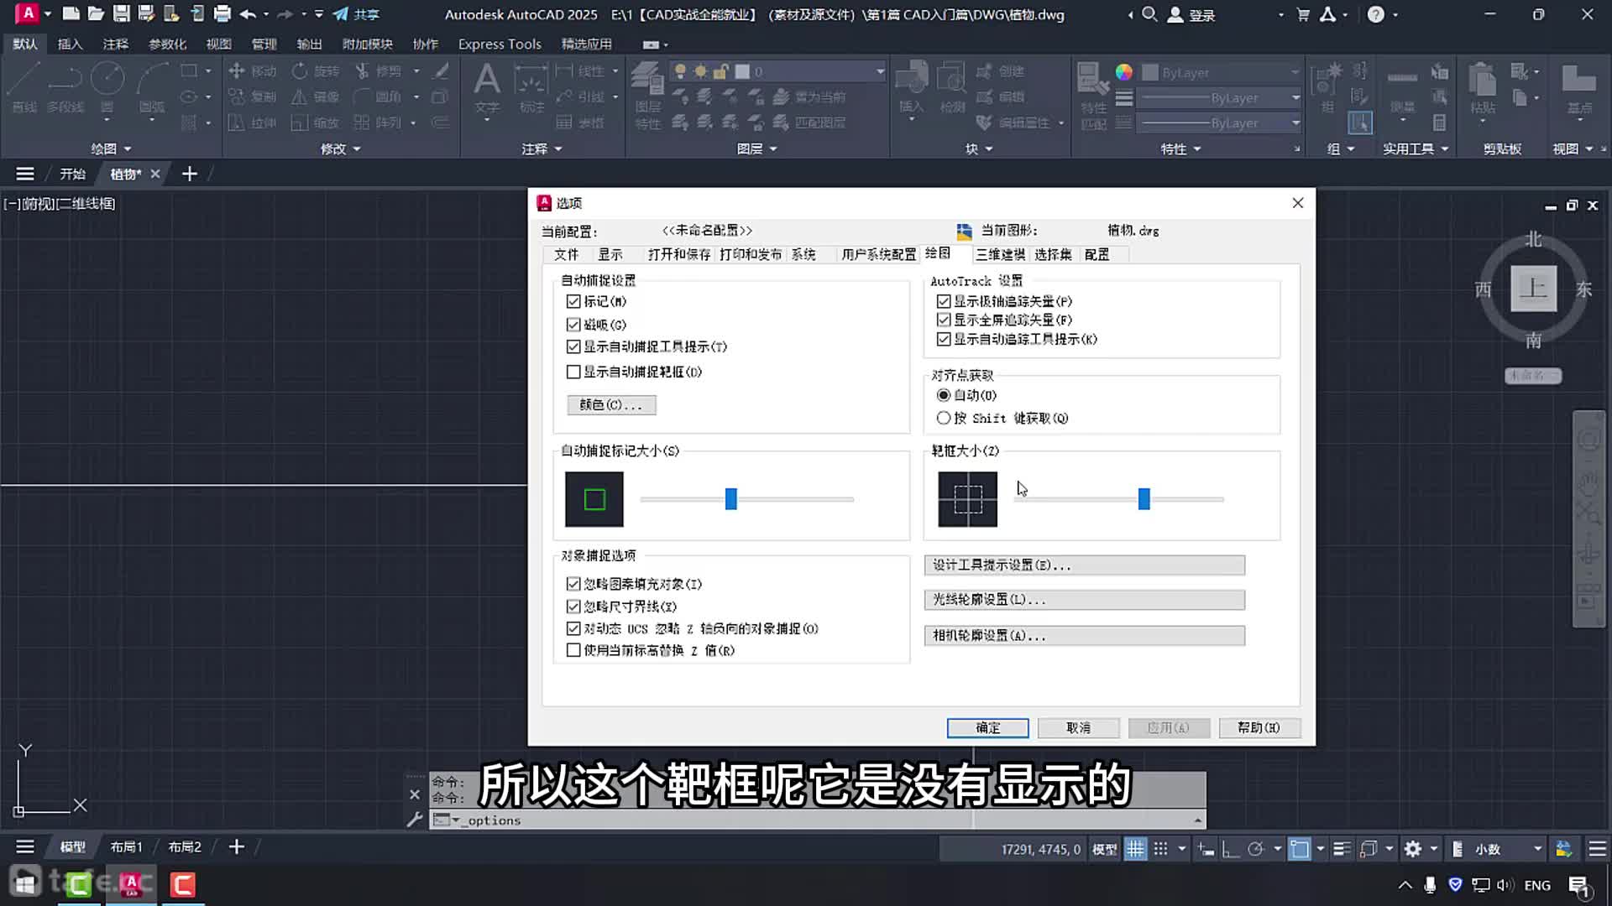Expand the 图层 panel dropdown
Image resolution: width=1612 pixels, height=906 pixels.
[x=756, y=148]
